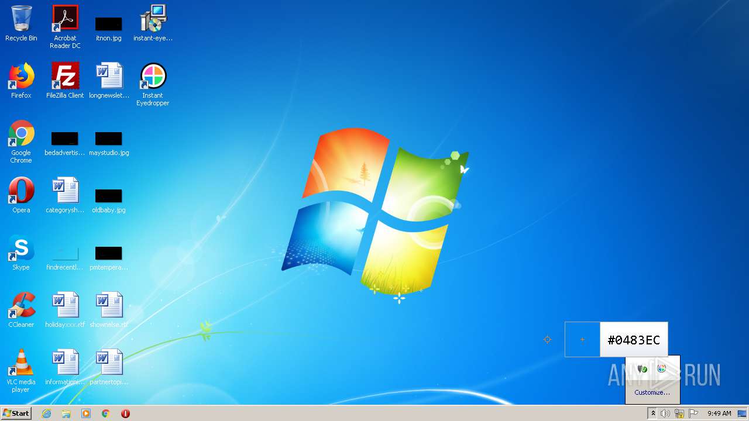Select the oldbaby.jpg file
This screenshot has width=749, height=421.
(x=109, y=201)
